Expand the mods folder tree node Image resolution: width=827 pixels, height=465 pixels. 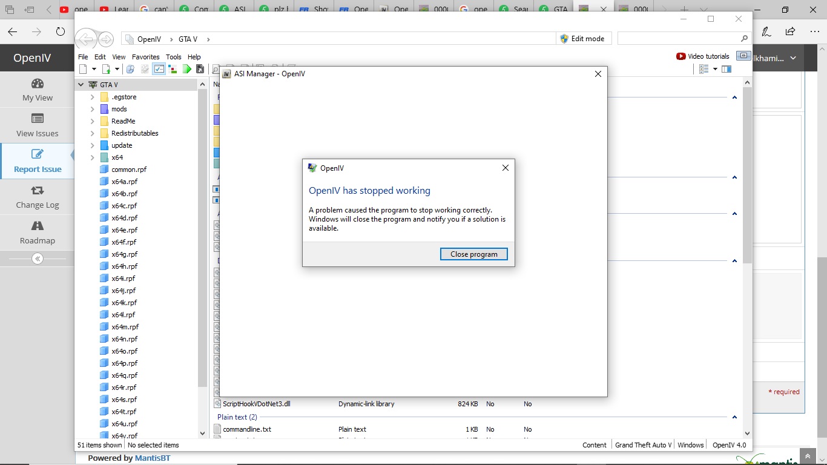(93, 109)
